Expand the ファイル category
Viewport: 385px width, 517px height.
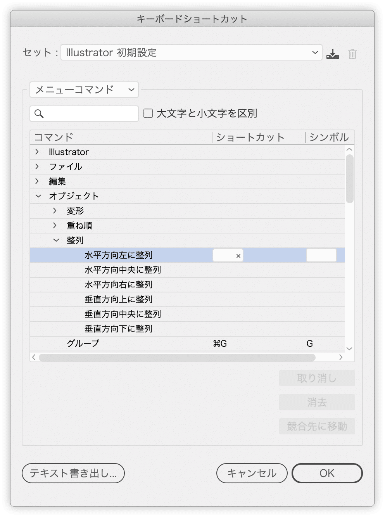pyautogui.click(x=37, y=167)
